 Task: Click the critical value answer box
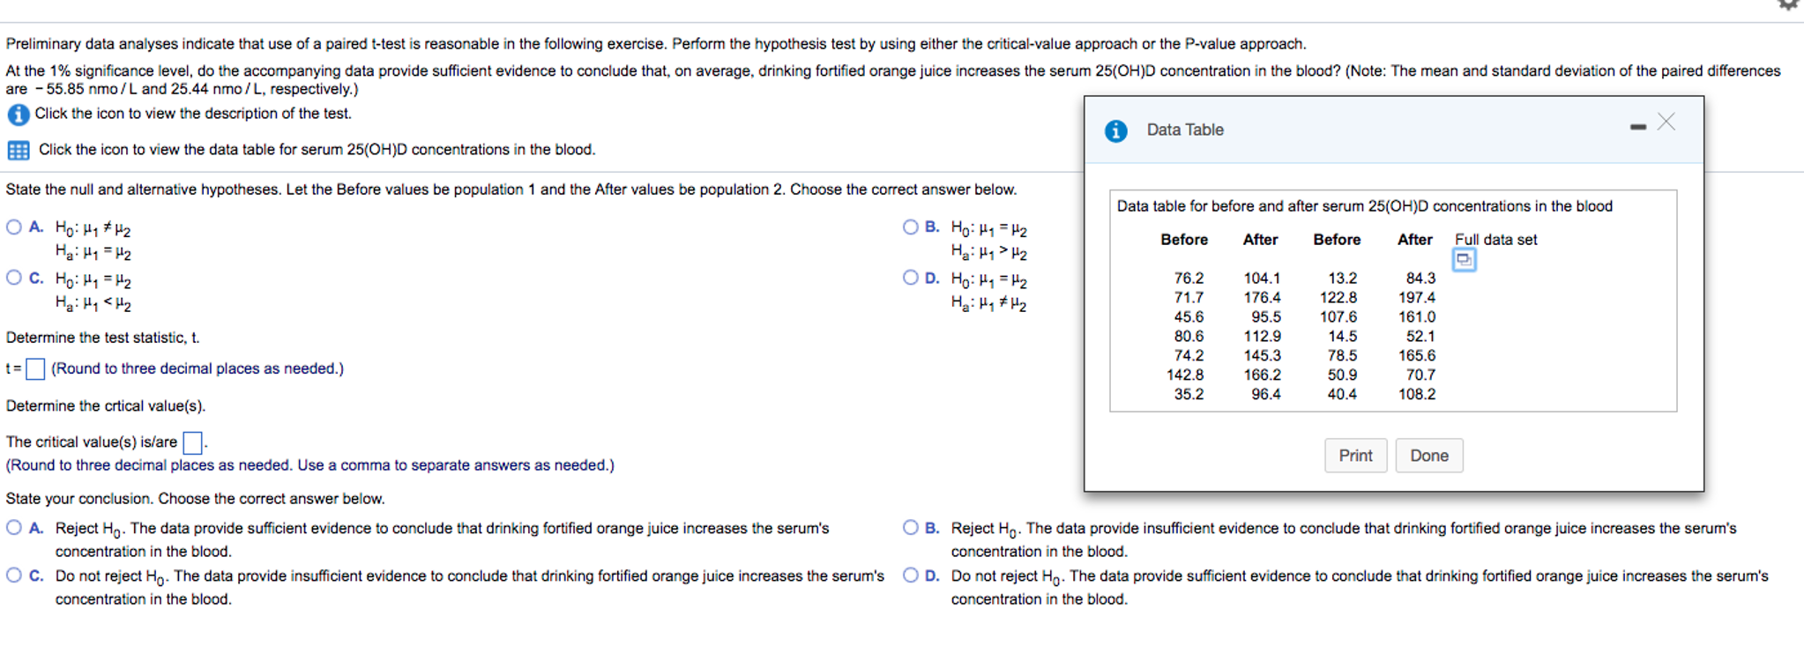pos(192,442)
